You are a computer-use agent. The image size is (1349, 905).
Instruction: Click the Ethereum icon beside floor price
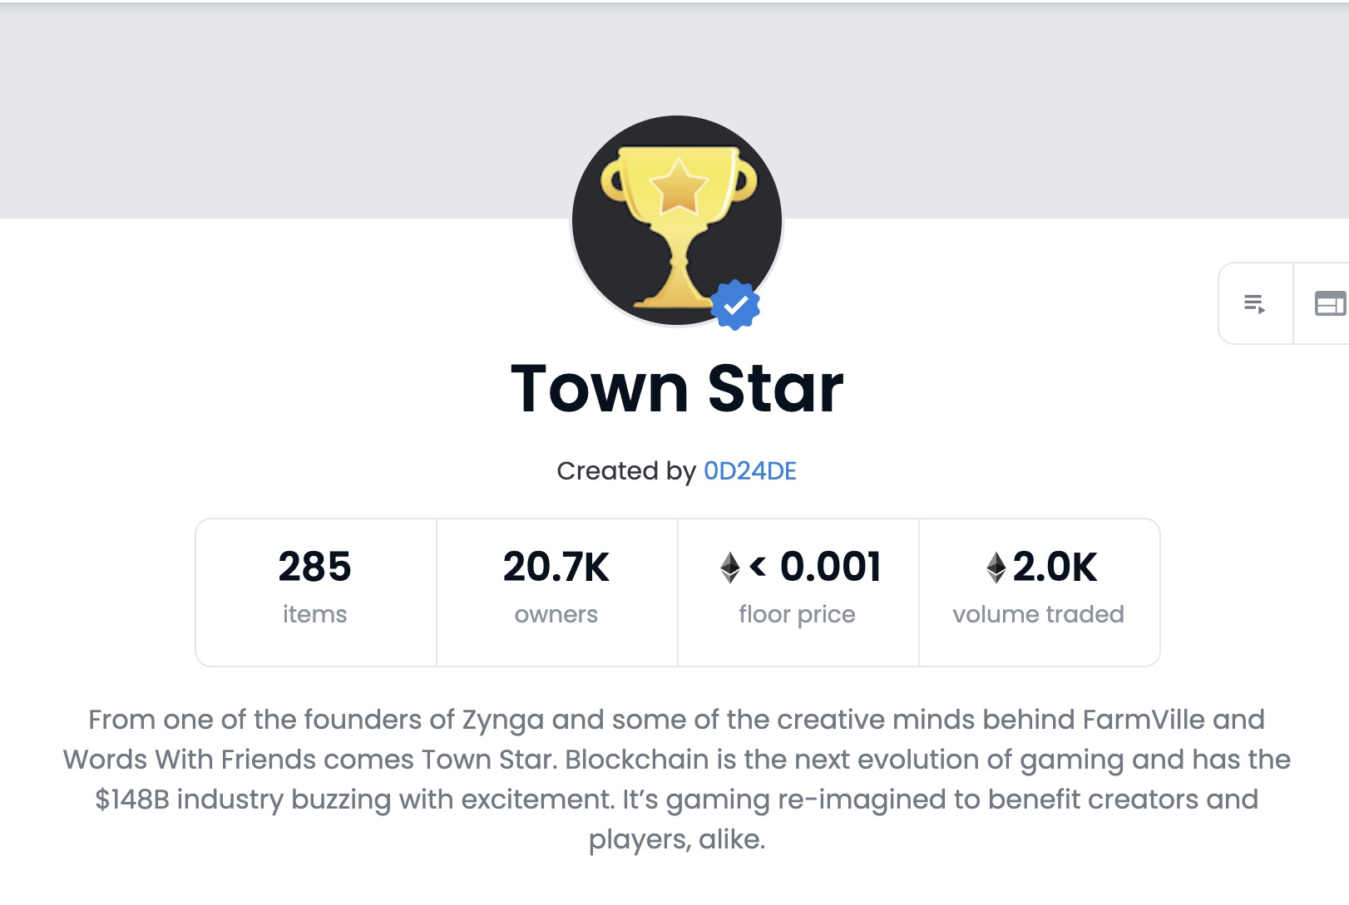point(730,569)
